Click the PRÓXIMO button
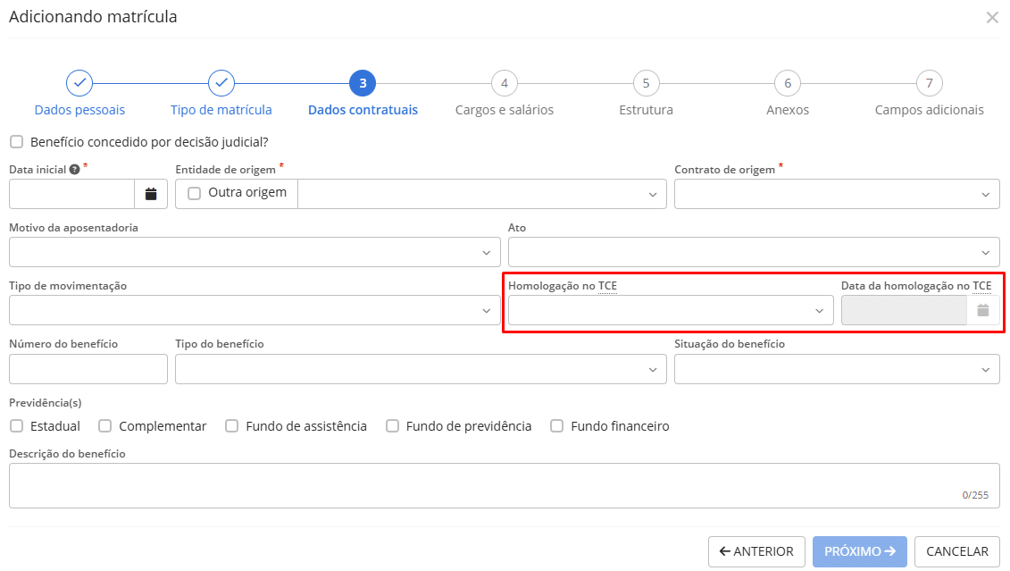This screenshot has width=1010, height=571. [859, 551]
